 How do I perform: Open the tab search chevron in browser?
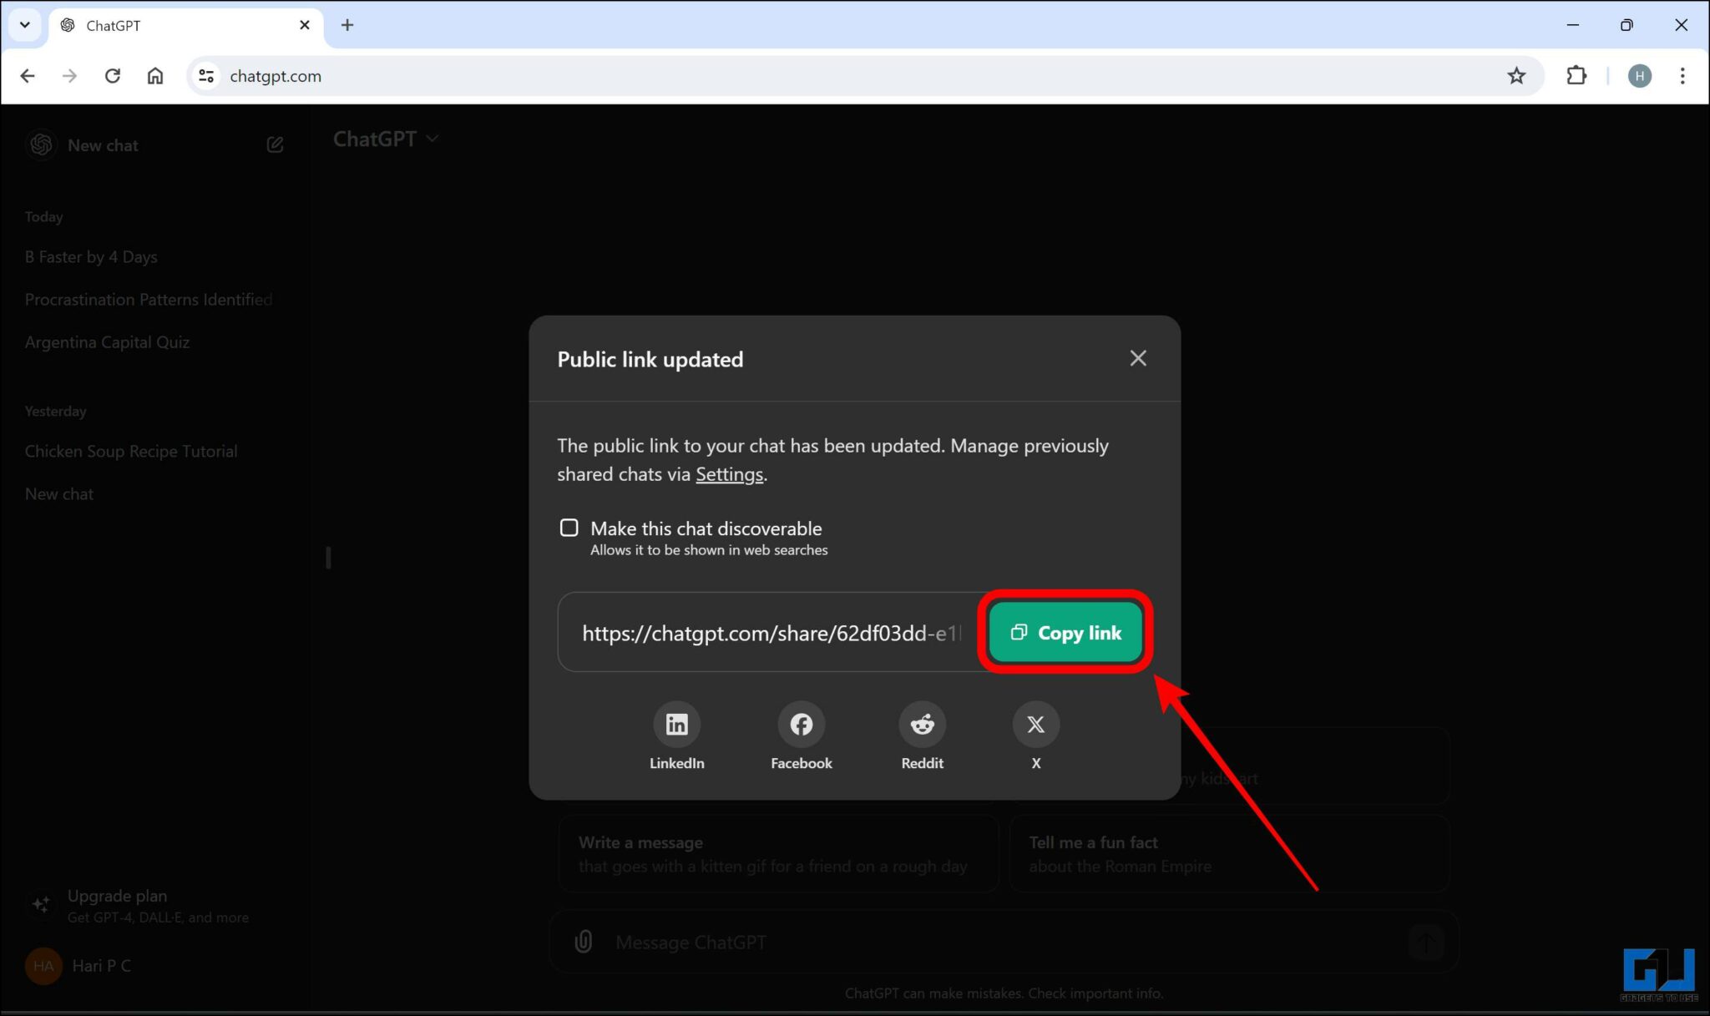click(x=24, y=25)
